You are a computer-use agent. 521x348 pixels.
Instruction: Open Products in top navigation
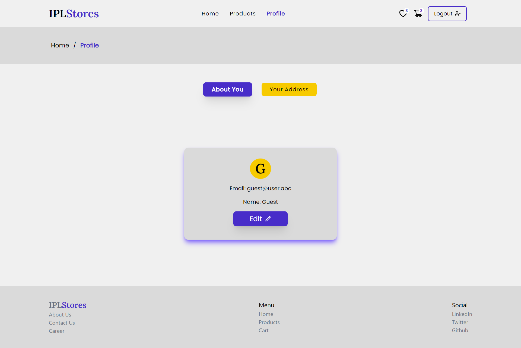coord(243,14)
